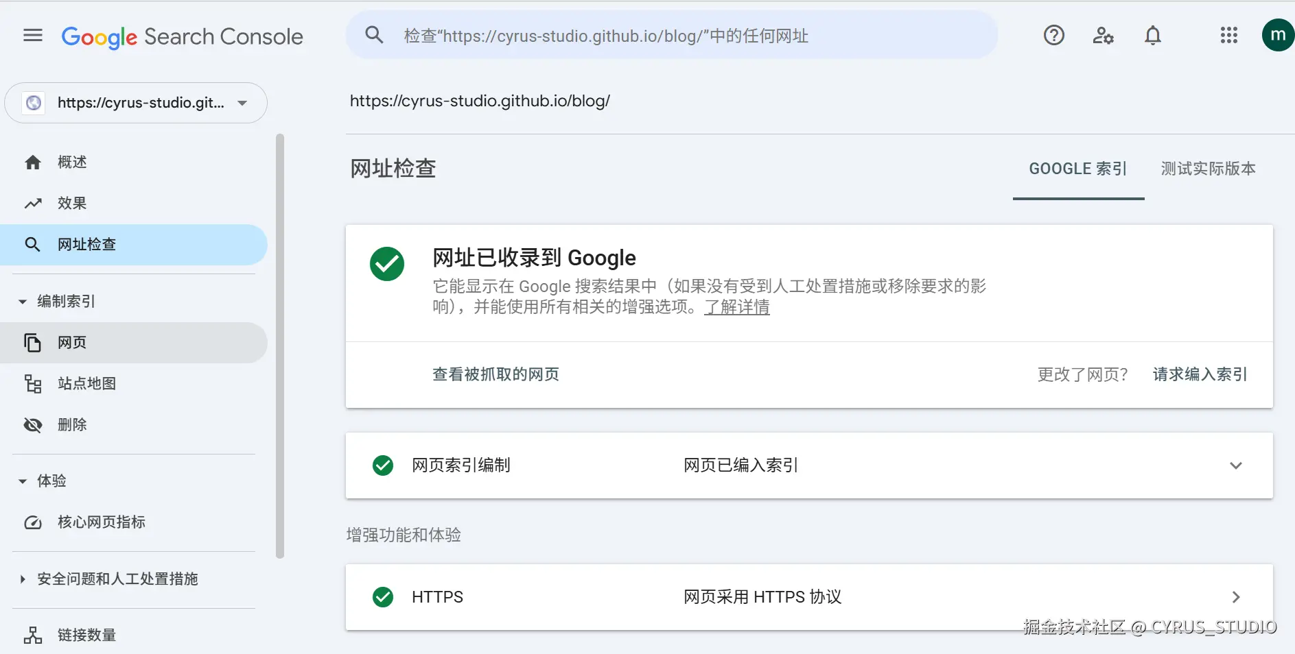This screenshot has width=1295, height=654.
Task: Click the help question mark icon
Action: 1053,35
